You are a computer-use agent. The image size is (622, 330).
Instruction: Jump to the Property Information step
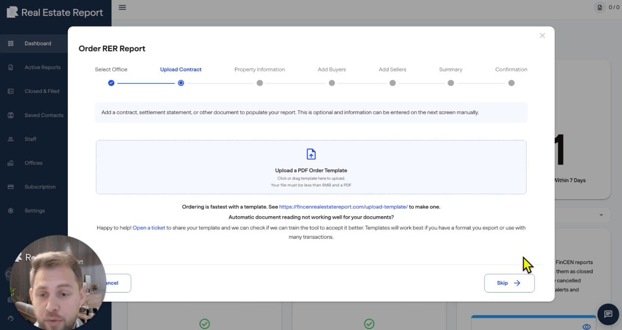click(x=260, y=83)
